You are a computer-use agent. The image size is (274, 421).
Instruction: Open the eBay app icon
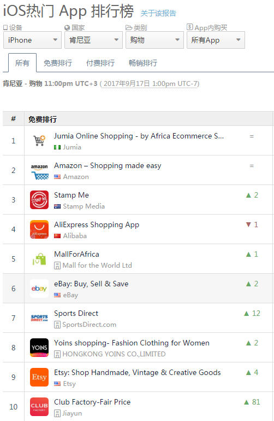pos(39,288)
